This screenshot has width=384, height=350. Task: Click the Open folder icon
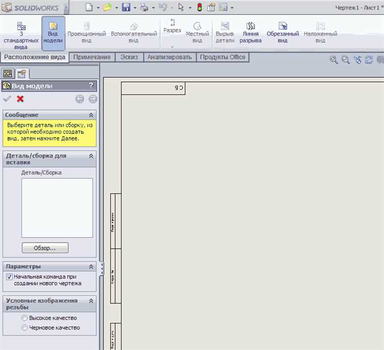108,7
